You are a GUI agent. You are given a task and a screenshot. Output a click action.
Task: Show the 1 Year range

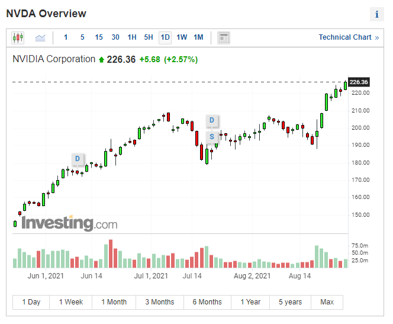[x=250, y=302]
